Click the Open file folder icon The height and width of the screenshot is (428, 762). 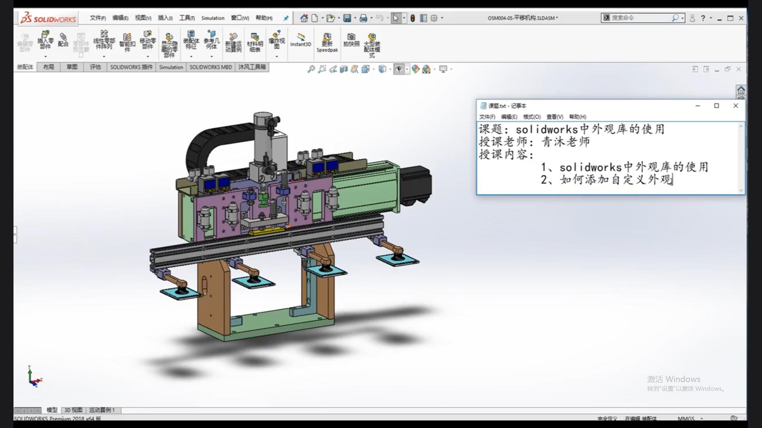pyautogui.click(x=330, y=18)
